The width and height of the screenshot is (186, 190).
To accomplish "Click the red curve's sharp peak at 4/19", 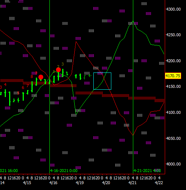I will tap(76, 42).
